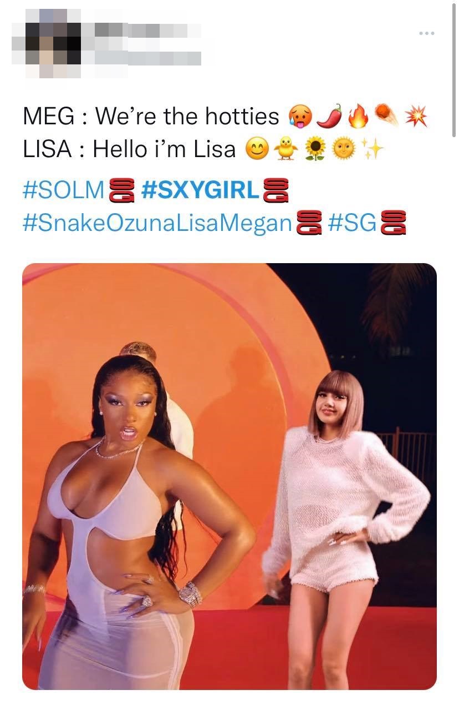The image size is (459, 705).
Task: Open the attached photo of two women
Action: coord(229,476)
